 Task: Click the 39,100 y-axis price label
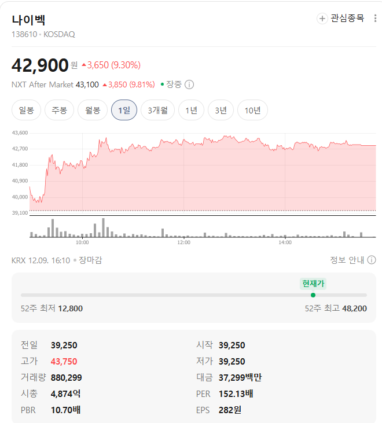[x=20, y=213]
